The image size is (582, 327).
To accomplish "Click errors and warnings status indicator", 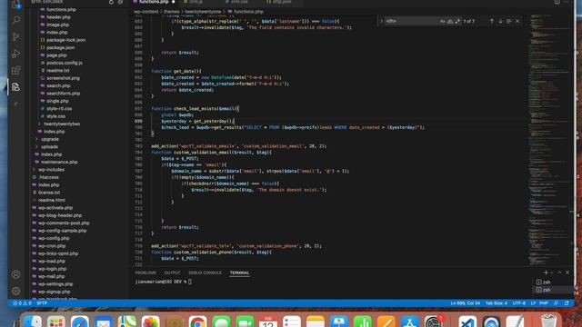I will tap(22, 303).
